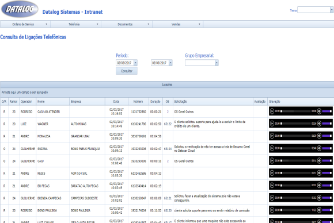Screen dimensions: 334x223
Task: Mute the recording in the CAMPECAS SUDOESTE row
Action: [x=319, y=198]
